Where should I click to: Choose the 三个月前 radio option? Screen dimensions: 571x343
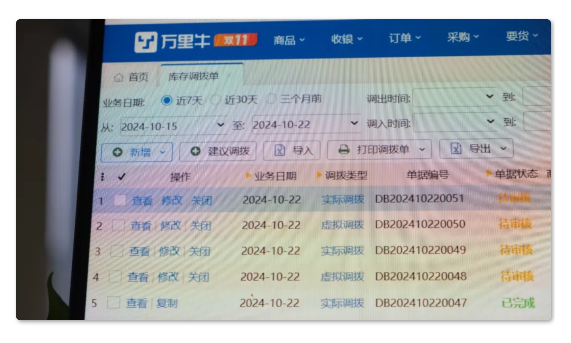click(x=271, y=99)
